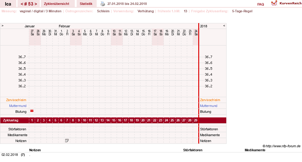Viewport: 302px width, 162px height.
Task: Click the right Zervixschleim row label
Action: (x=210, y=100)
